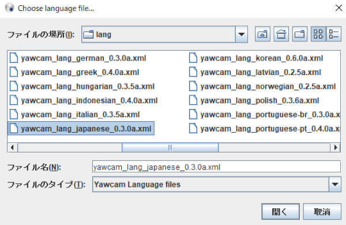Image resolution: width=346 pixels, height=225 pixels.
Task: Select yawcam_lang_hungarian_0.3.5a.xml
Action: (82, 87)
